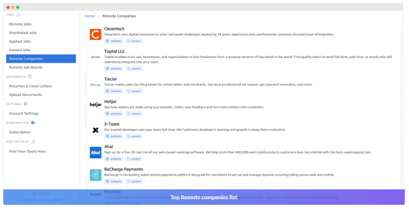Open ReCharge Payments website link
Screen dimensions: 409x209
pyautogui.click(x=114, y=181)
